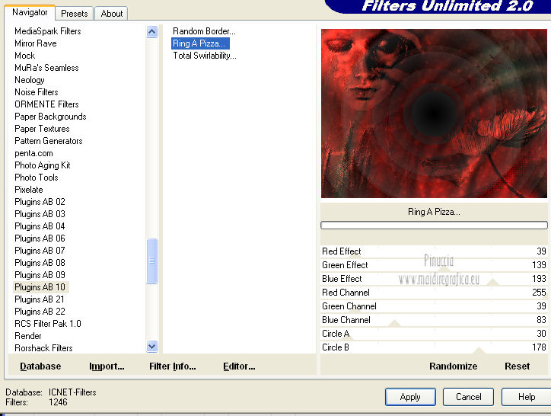Click the Green Effect slider
Image resolution: width=551 pixels, height=416 pixels.
[434, 265]
